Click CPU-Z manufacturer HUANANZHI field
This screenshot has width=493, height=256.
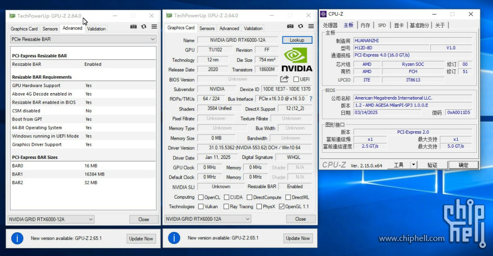click(413, 41)
